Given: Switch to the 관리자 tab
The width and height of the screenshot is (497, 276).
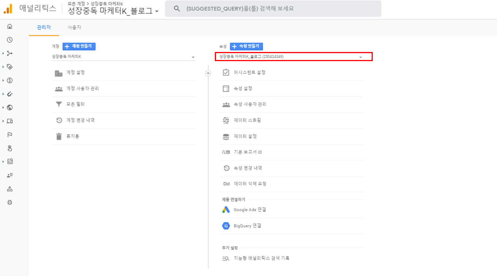Looking at the screenshot, I should 44,27.
